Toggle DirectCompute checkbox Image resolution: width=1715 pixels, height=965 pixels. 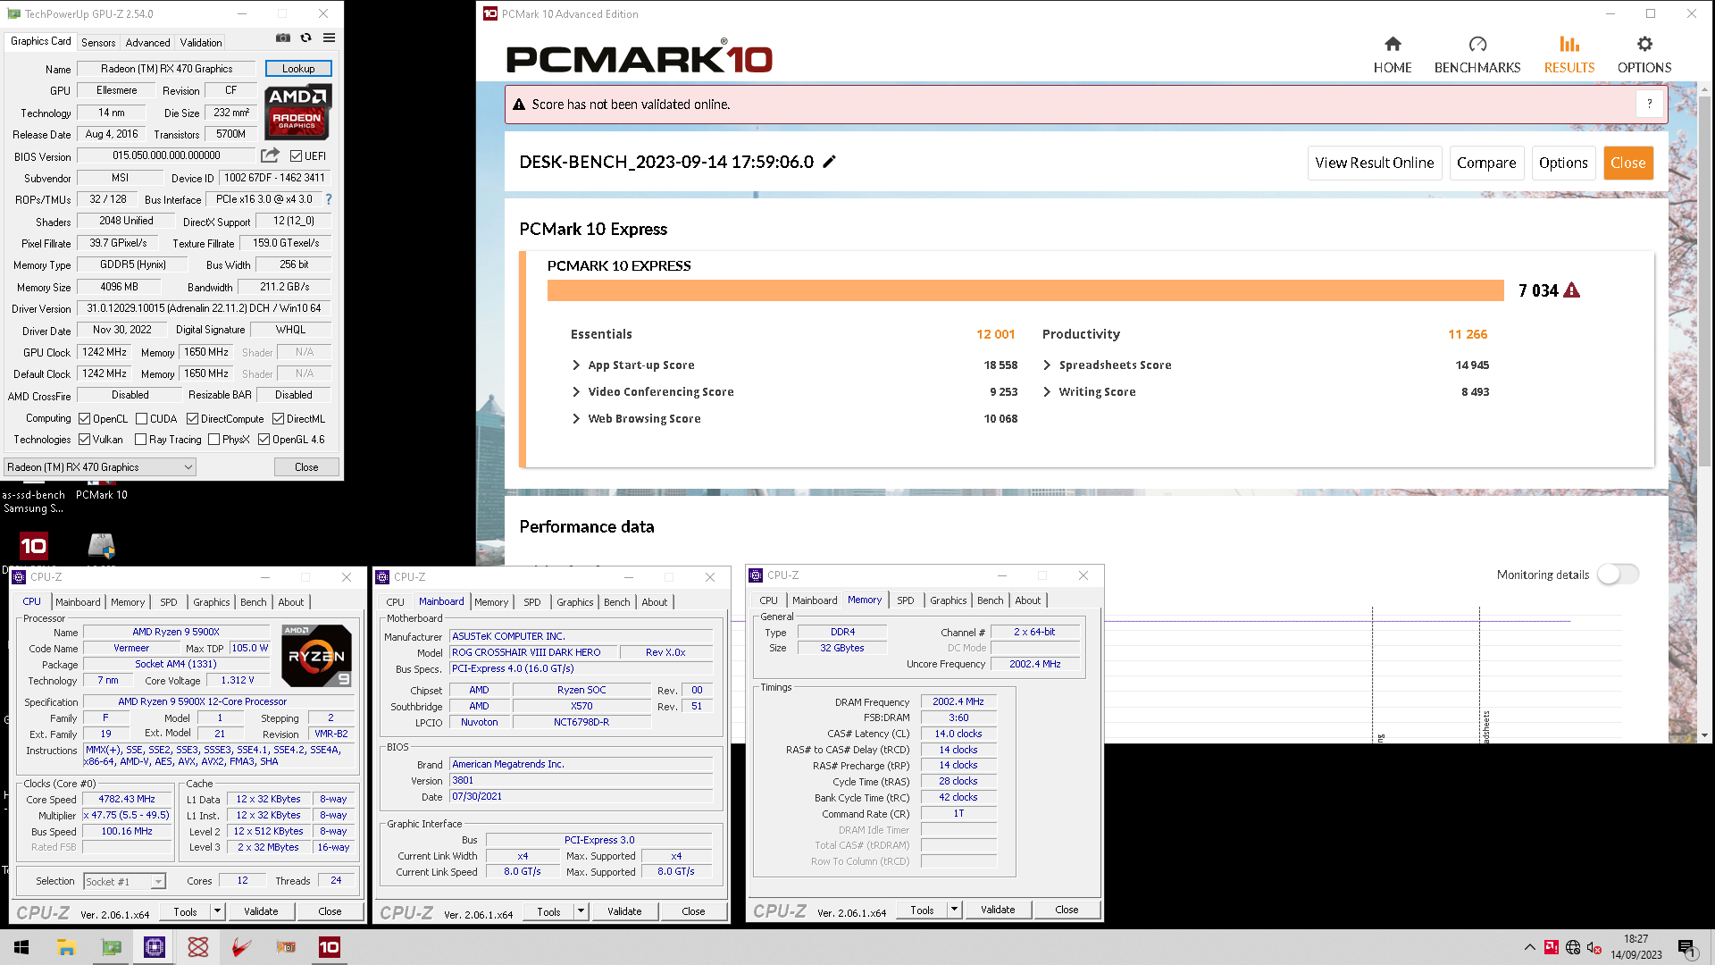point(192,419)
